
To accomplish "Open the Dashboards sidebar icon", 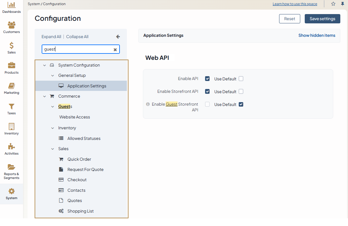I will 12,5.
